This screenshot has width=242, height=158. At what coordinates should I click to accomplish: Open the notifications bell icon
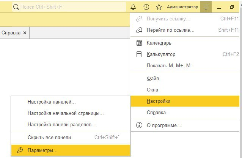[x=133, y=7]
